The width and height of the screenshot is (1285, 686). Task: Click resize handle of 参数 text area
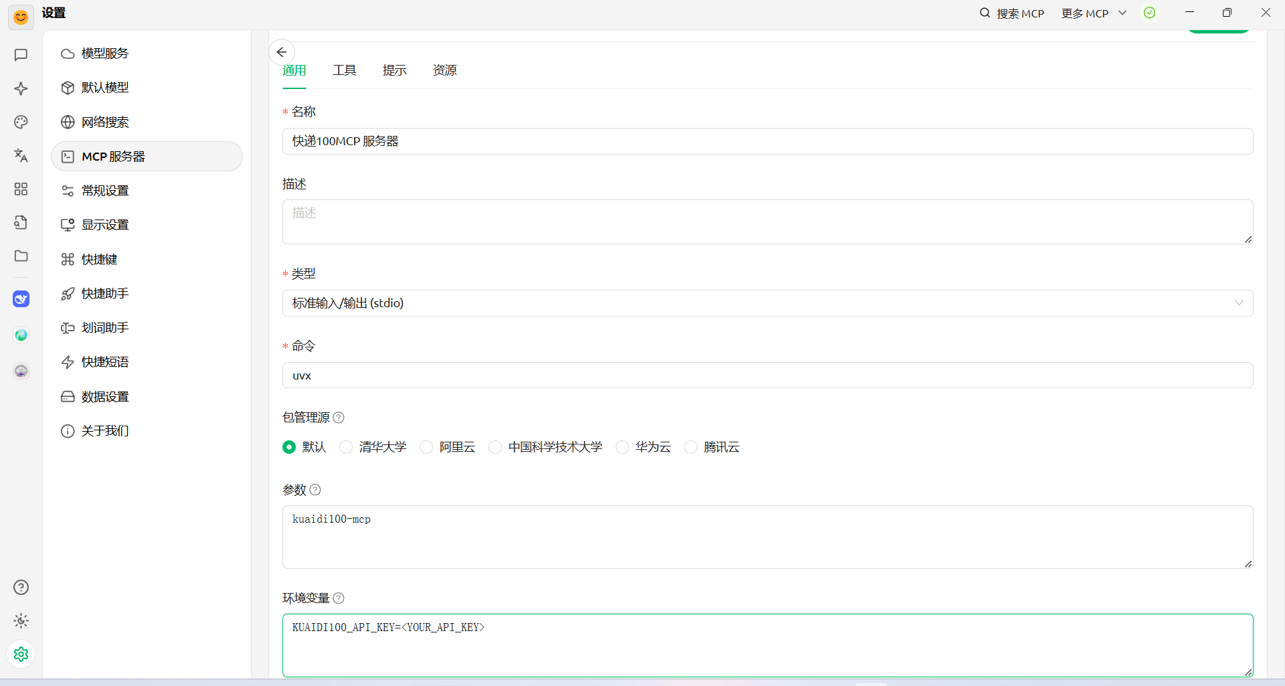pos(1248,564)
